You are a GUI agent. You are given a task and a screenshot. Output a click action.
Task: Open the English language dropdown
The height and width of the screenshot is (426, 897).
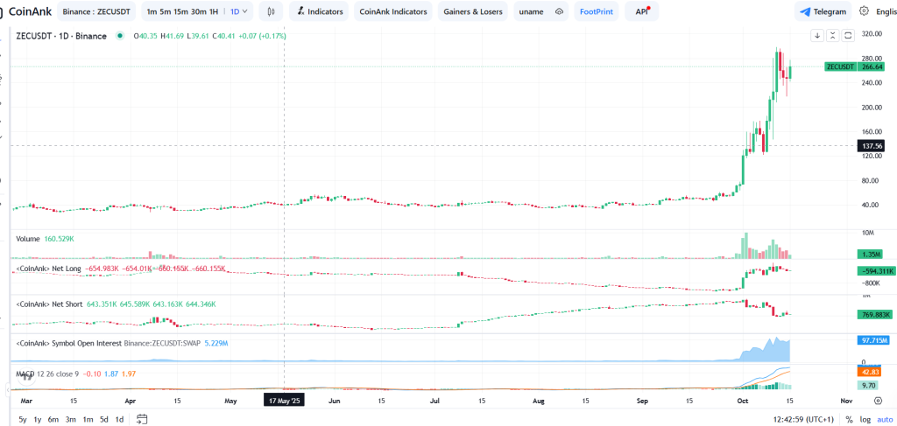[886, 11]
